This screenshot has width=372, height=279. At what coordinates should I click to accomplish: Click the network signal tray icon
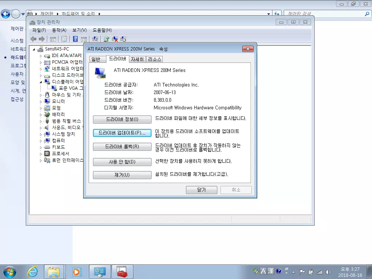pyautogui.click(x=320, y=272)
